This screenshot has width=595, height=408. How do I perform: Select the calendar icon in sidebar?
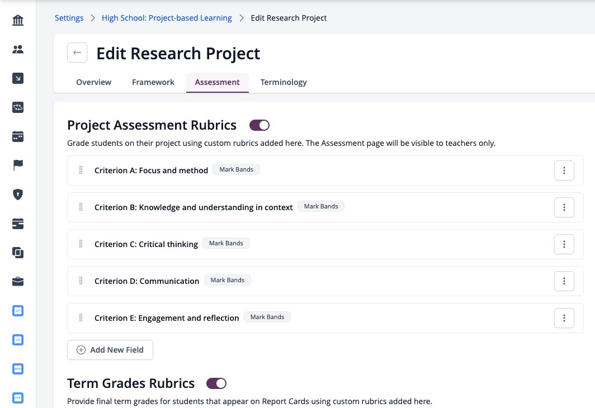point(18,136)
